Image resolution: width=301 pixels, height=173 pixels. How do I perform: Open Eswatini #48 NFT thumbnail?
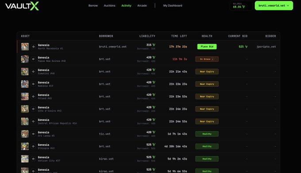click(25, 71)
